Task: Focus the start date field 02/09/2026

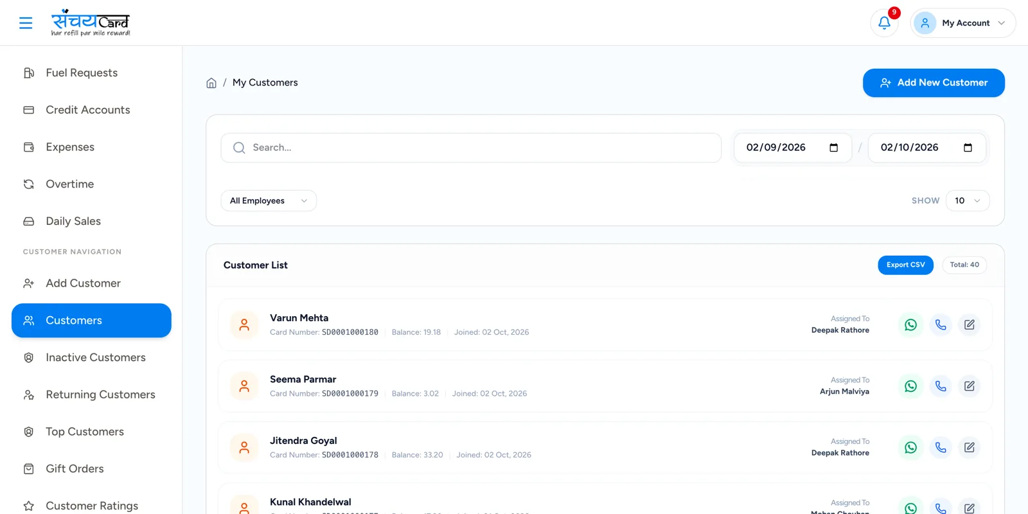Action: coord(793,148)
